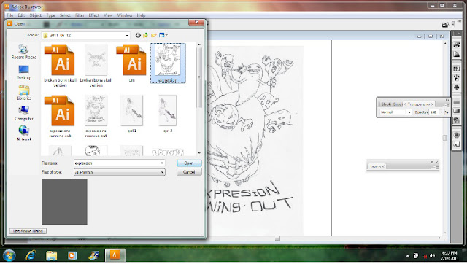
Task: Open the Swatches panel icon
Action: pos(457,69)
